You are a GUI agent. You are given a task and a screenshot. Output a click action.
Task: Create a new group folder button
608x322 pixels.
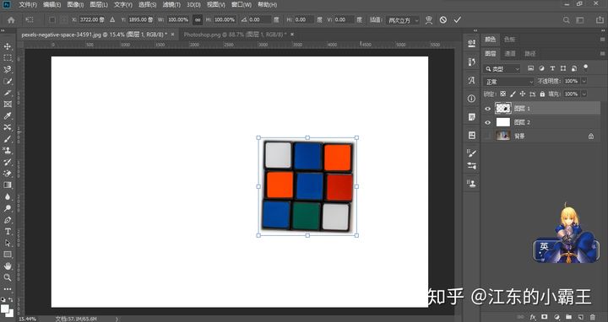pyautogui.click(x=568, y=317)
